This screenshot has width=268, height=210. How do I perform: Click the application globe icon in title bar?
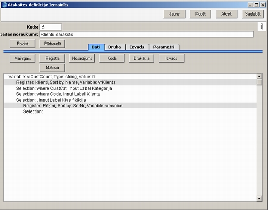[x=4, y=5]
